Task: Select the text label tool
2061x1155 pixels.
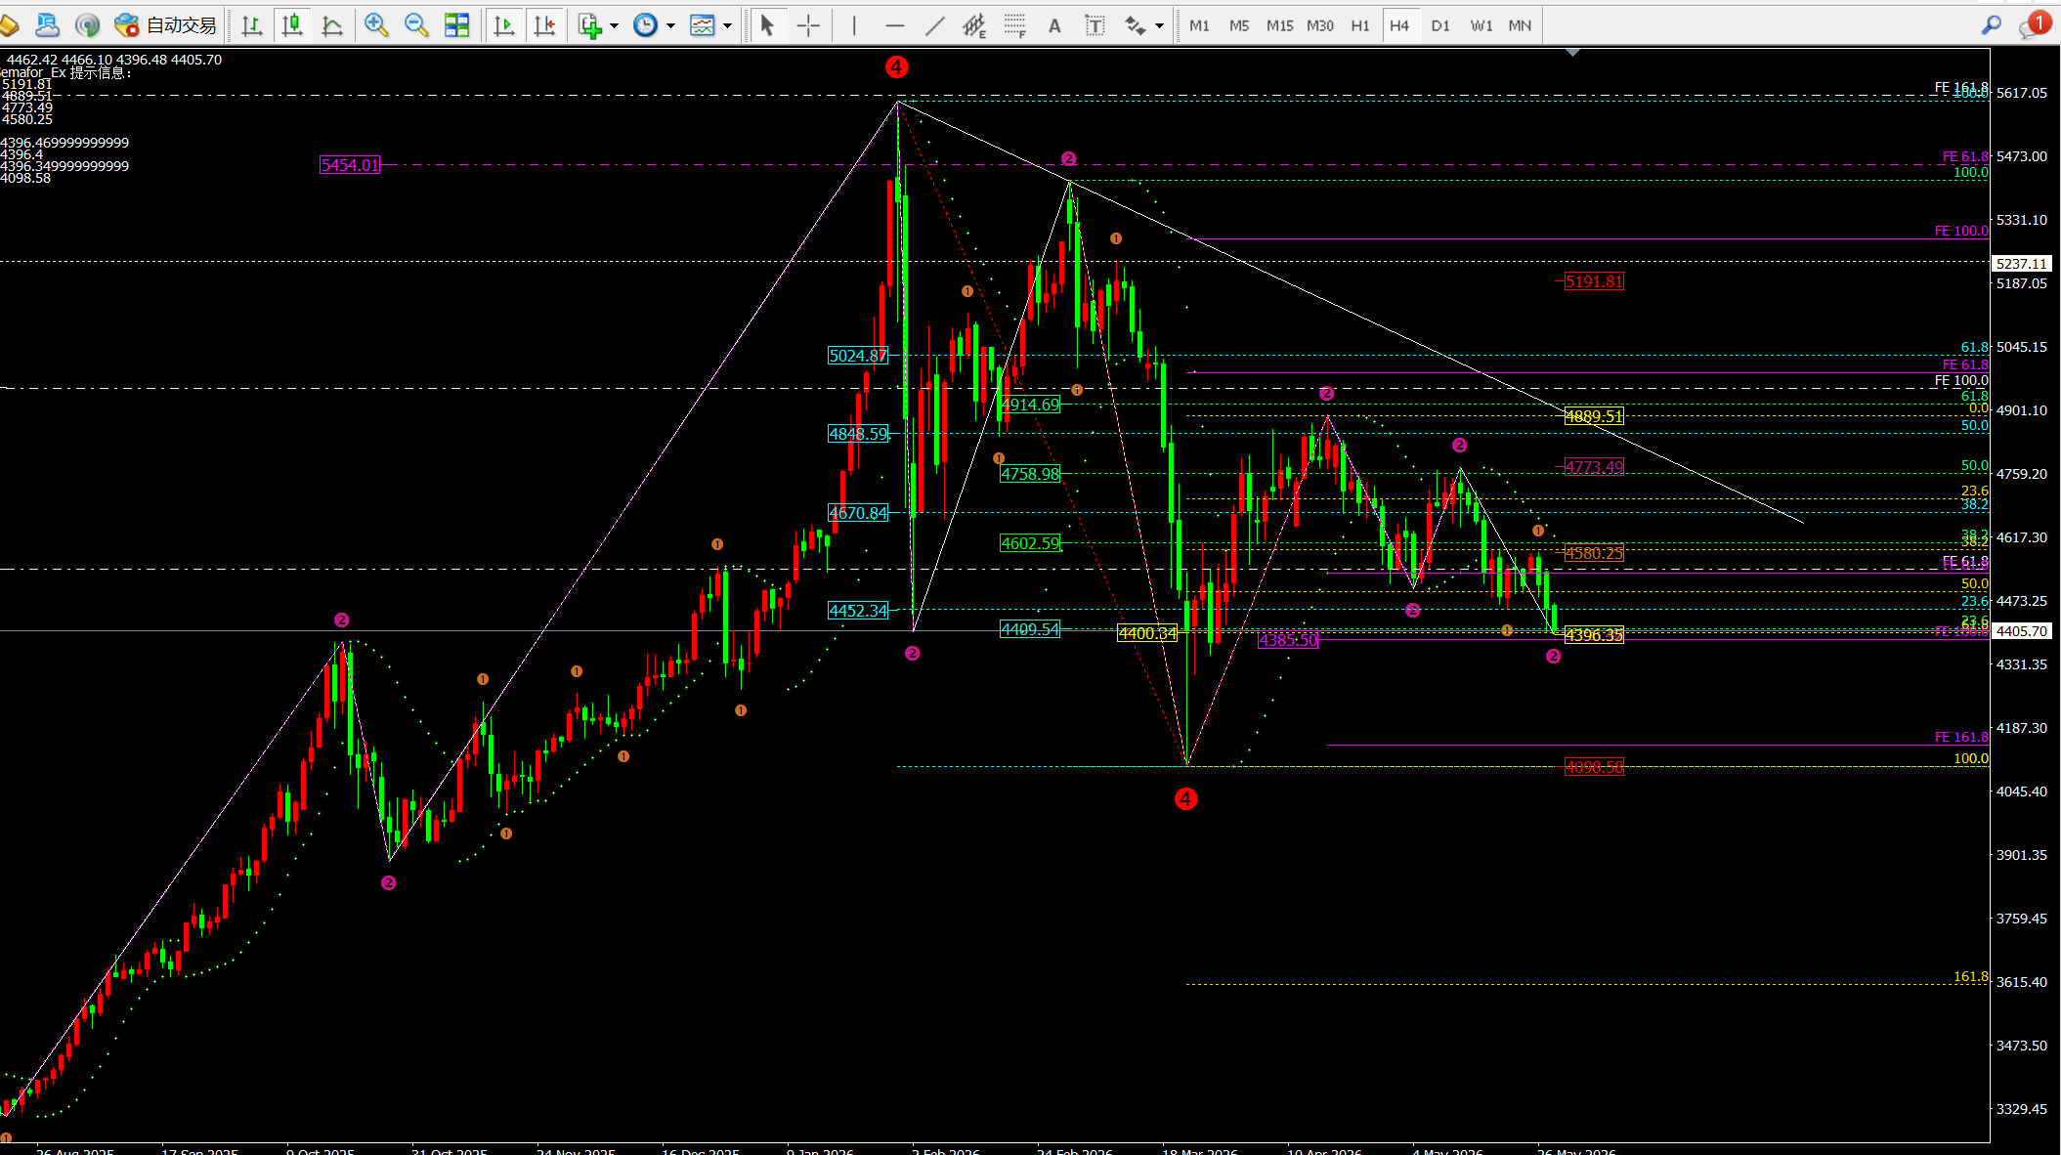Action: tap(1095, 25)
